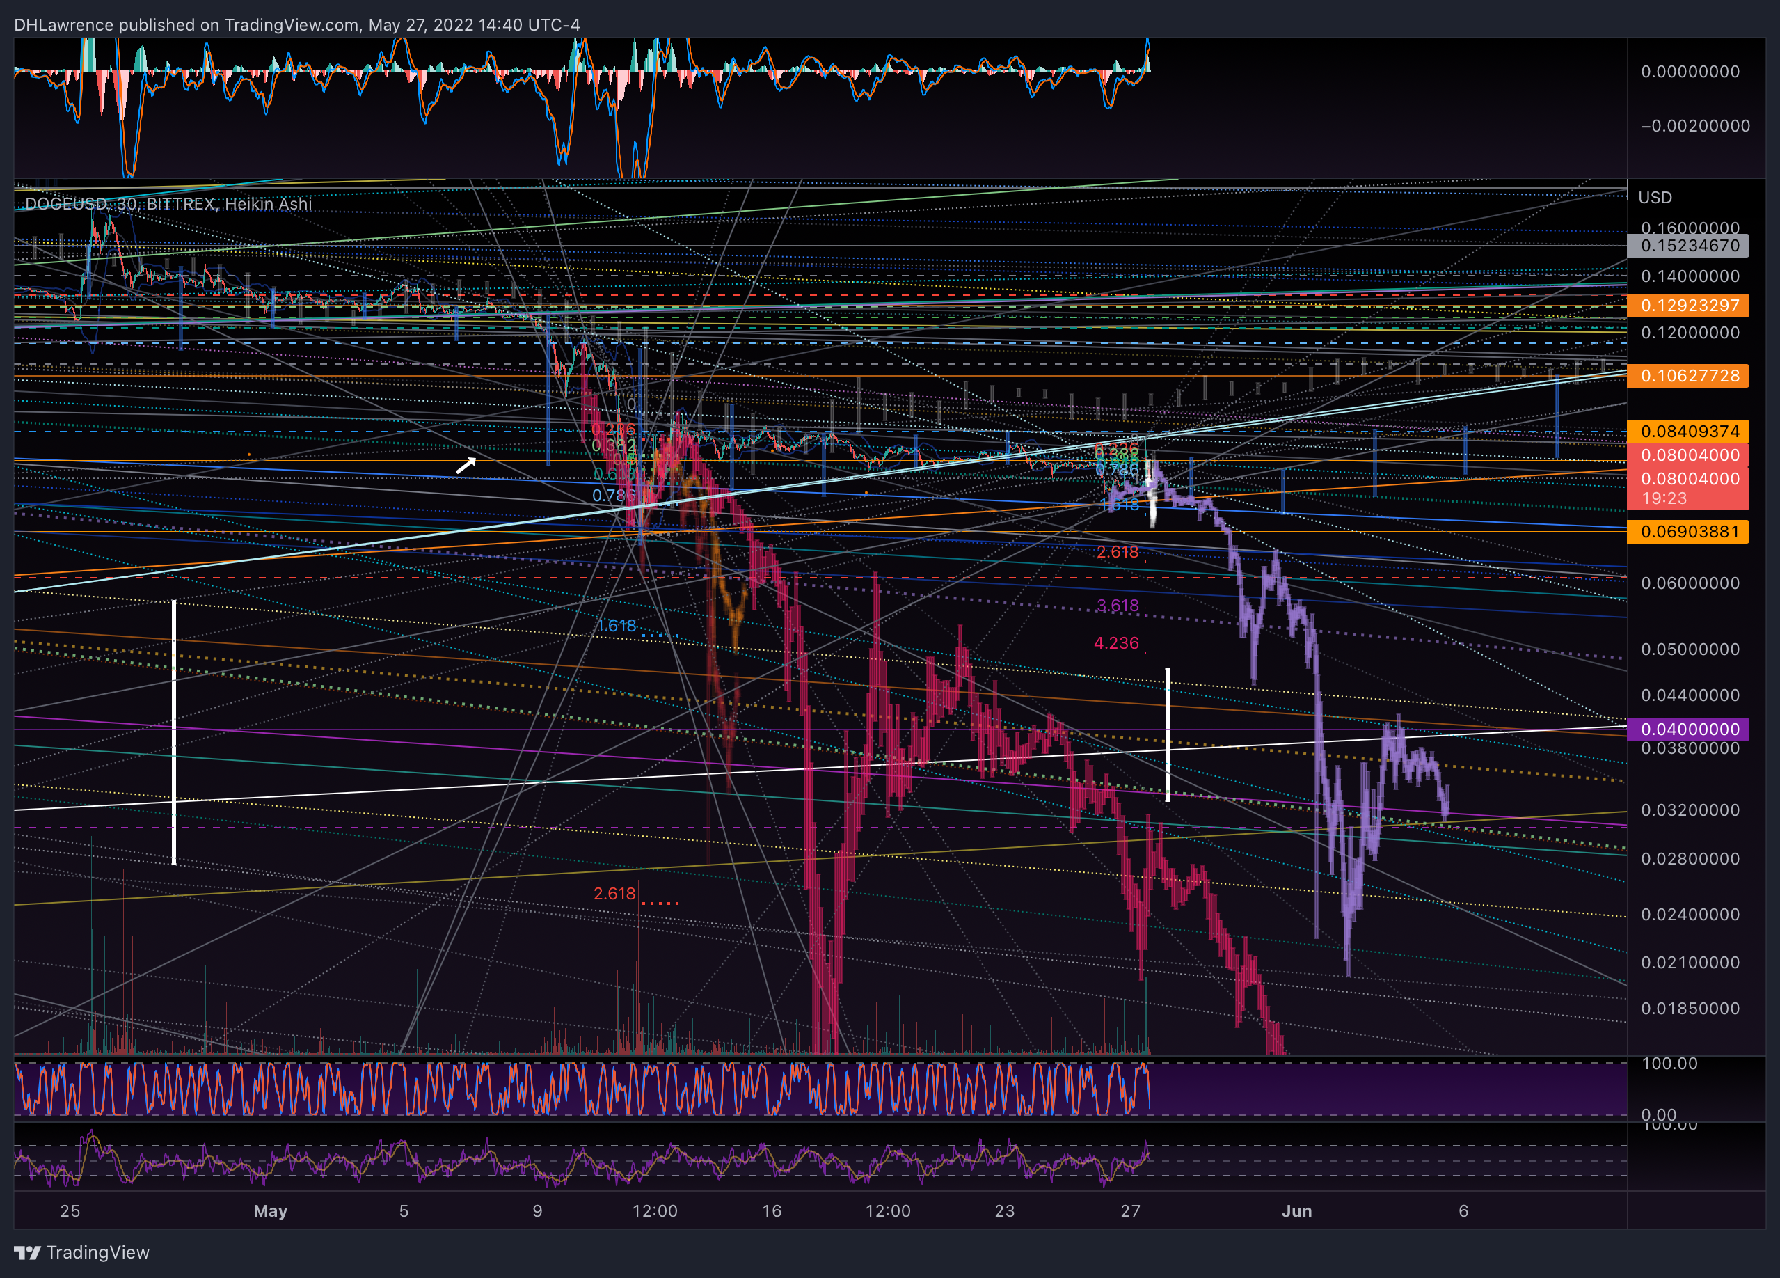The image size is (1780, 1278).
Task: Click the 27 date on time axis
Action: point(1131,1211)
